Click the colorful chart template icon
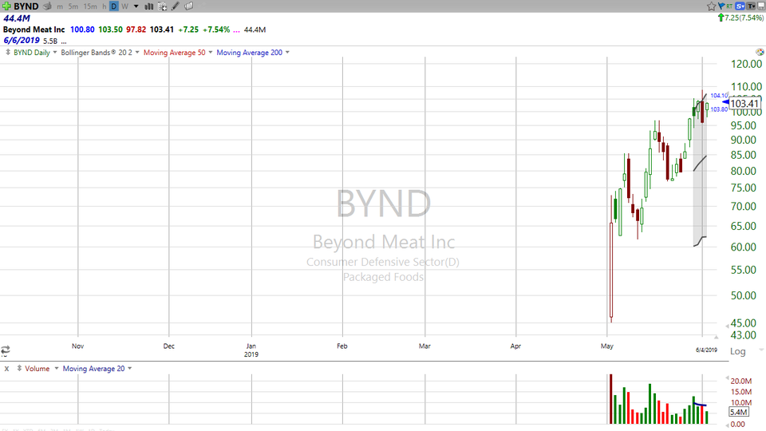 click(x=760, y=52)
